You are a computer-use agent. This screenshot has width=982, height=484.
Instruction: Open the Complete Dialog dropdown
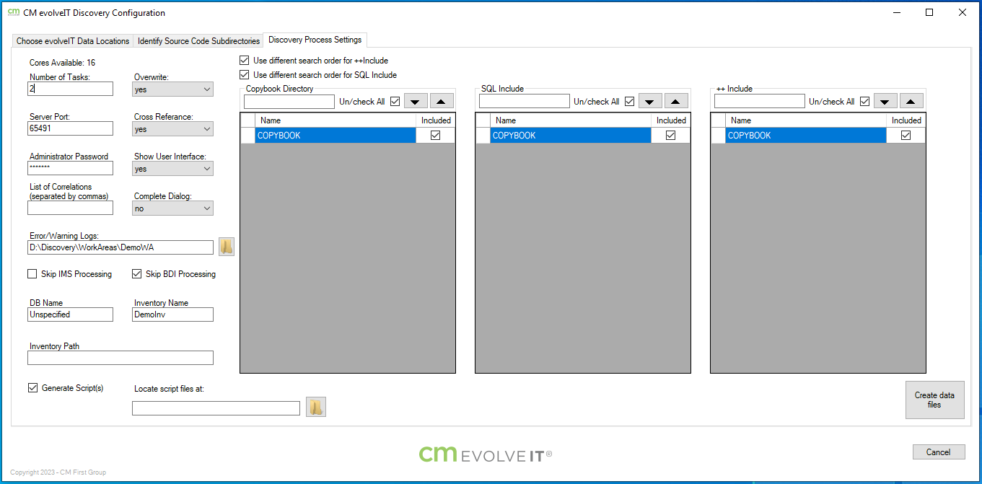click(x=173, y=208)
